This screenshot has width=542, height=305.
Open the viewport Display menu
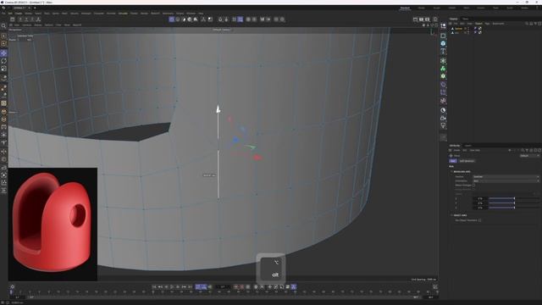coord(38,25)
